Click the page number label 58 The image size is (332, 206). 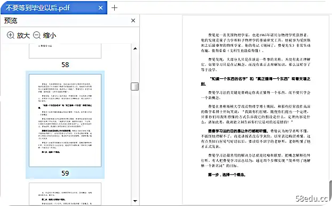(65, 64)
